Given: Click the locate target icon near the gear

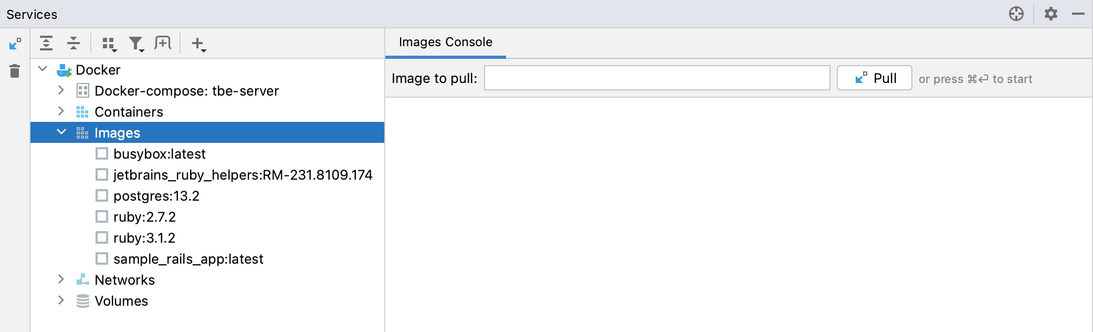Looking at the screenshot, I should point(1016,14).
